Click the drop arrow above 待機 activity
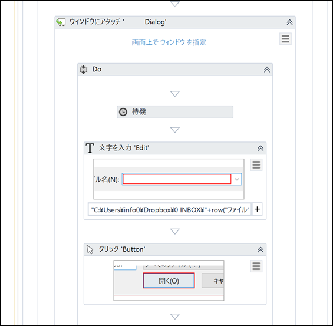333x326 pixels. click(x=175, y=94)
